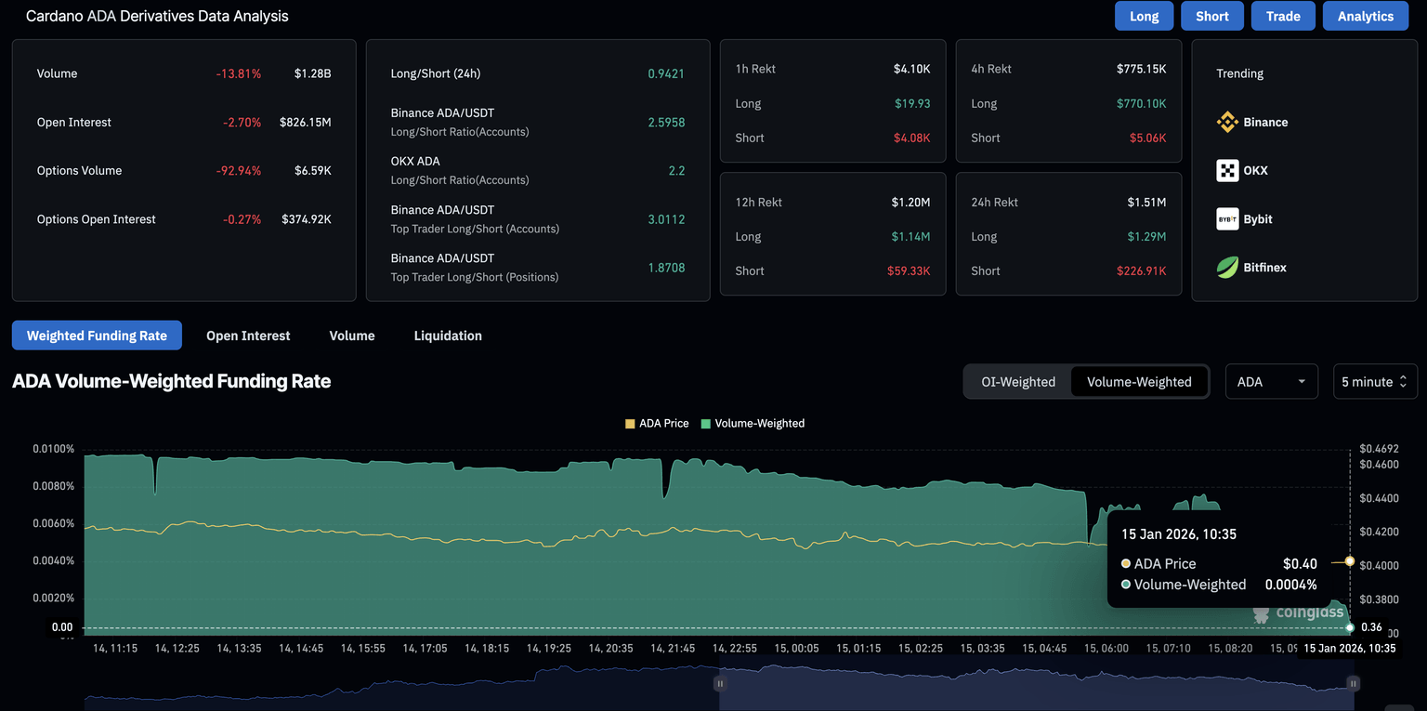1427x711 pixels.
Task: Select the Volume-Weighted toggle option
Action: click(x=1139, y=382)
